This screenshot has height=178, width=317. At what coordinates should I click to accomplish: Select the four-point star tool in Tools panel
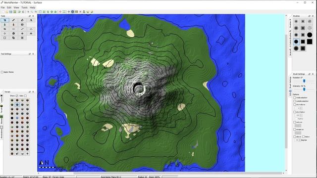tap(5, 34)
